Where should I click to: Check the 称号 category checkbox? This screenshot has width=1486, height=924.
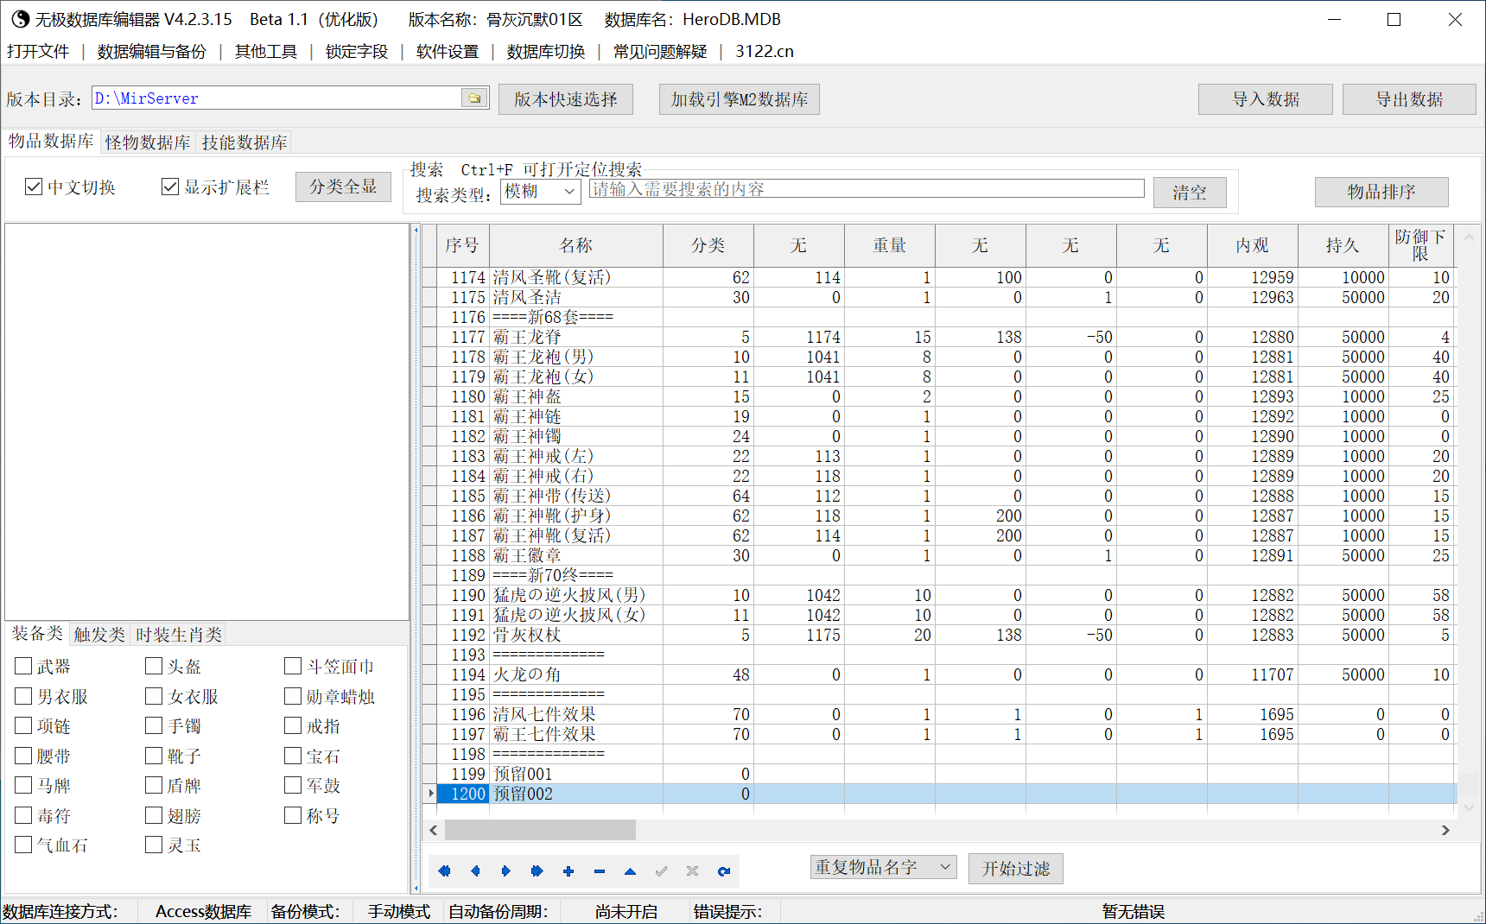click(293, 815)
